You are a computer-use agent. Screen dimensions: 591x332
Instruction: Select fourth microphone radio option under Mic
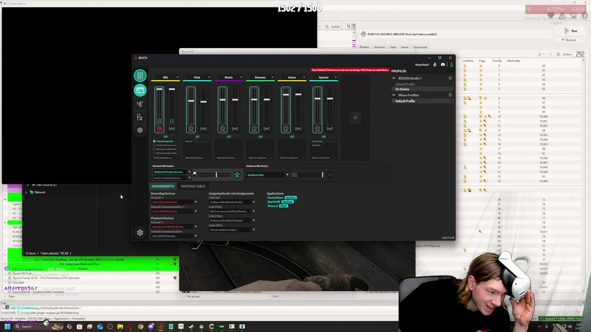[154, 153]
